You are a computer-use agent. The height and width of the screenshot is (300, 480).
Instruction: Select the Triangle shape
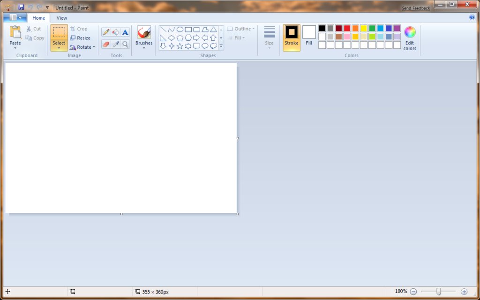[x=213, y=30]
